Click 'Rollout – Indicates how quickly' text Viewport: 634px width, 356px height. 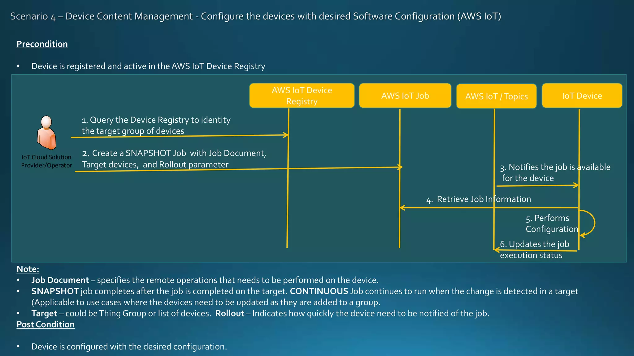(352, 313)
